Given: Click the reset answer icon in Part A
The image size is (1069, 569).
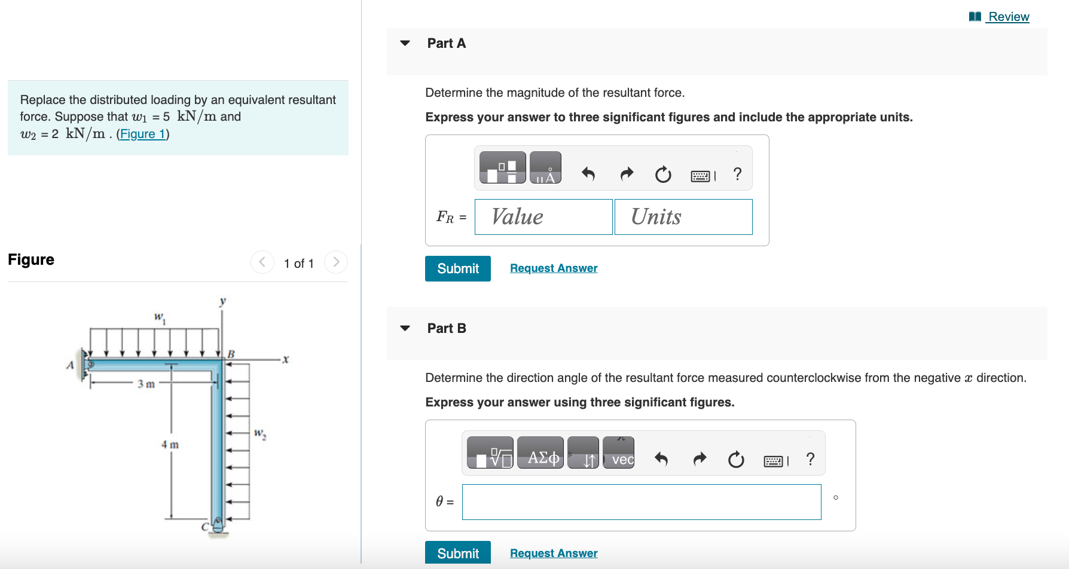Looking at the screenshot, I should click(663, 174).
